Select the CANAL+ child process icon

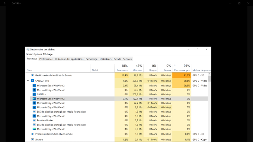pos(34,94)
